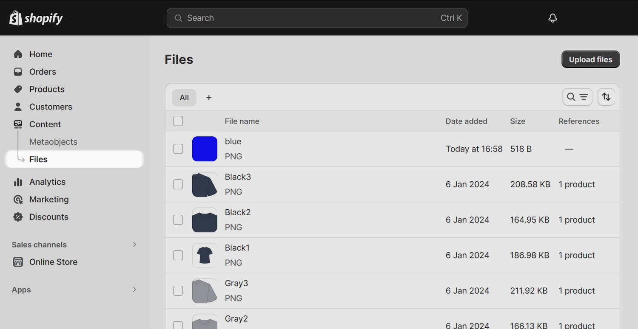This screenshot has height=329, width=638.
Task: Add a new view with plus
Action: 209,98
